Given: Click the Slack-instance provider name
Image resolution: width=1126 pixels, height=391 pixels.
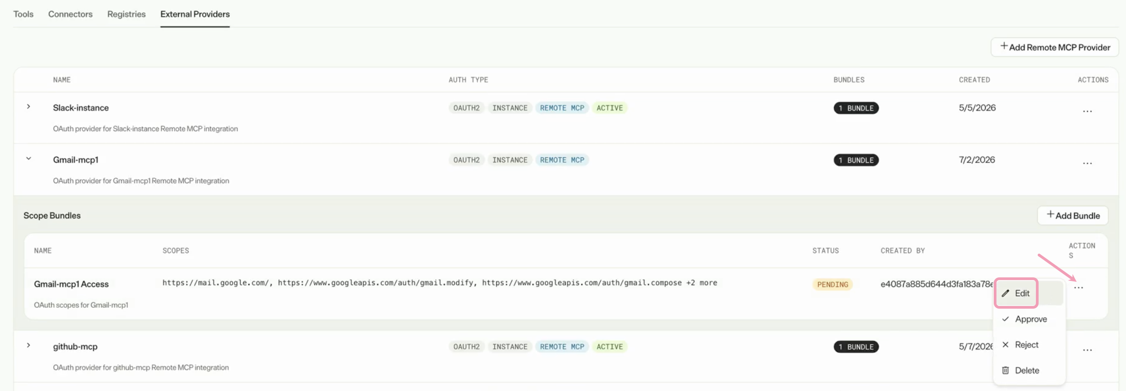Looking at the screenshot, I should coord(81,108).
